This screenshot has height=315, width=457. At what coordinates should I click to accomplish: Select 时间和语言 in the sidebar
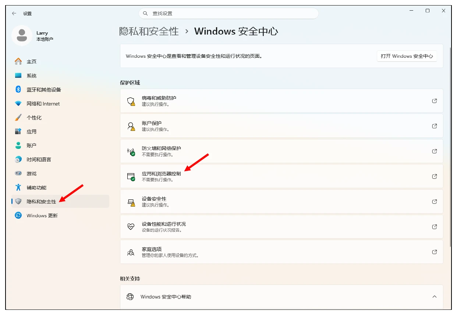pyautogui.click(x=60, y=160)
